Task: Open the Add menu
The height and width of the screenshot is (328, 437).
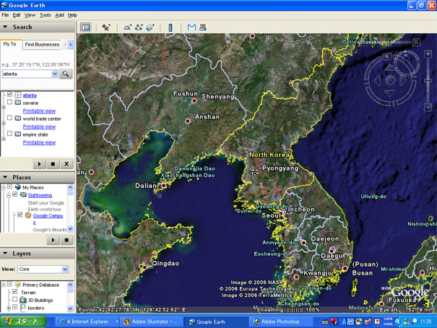Action: pos(59,15)
